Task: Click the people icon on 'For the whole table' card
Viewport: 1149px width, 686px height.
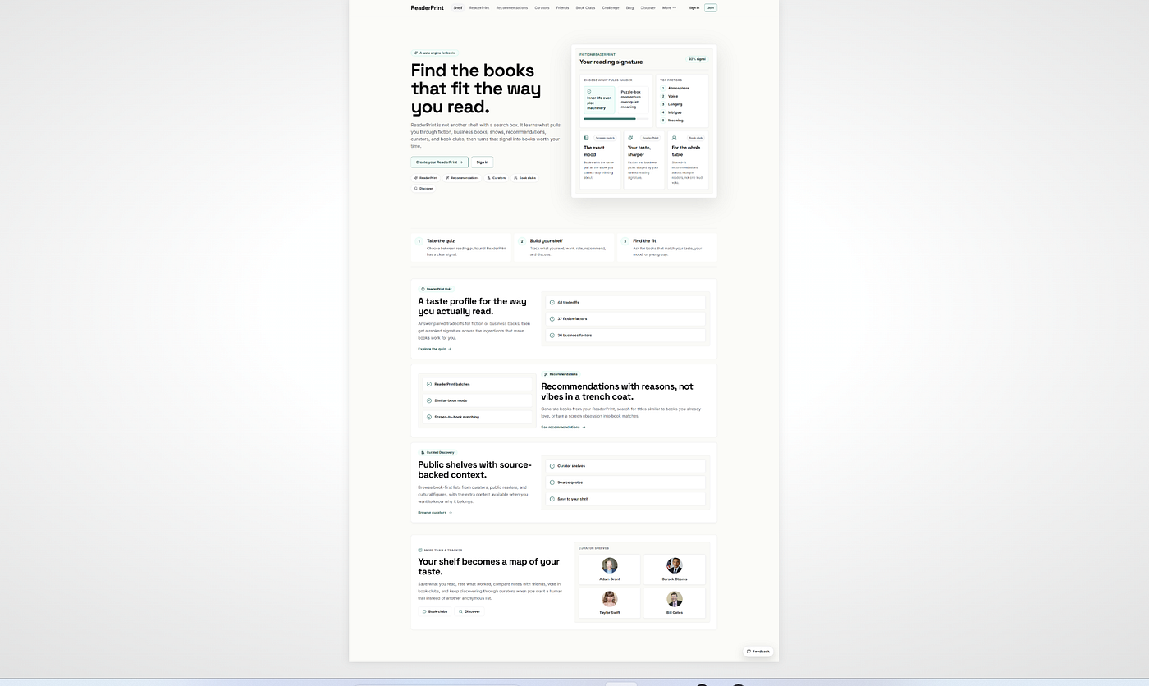Action: pyautogui.click(x=675, y=138)
